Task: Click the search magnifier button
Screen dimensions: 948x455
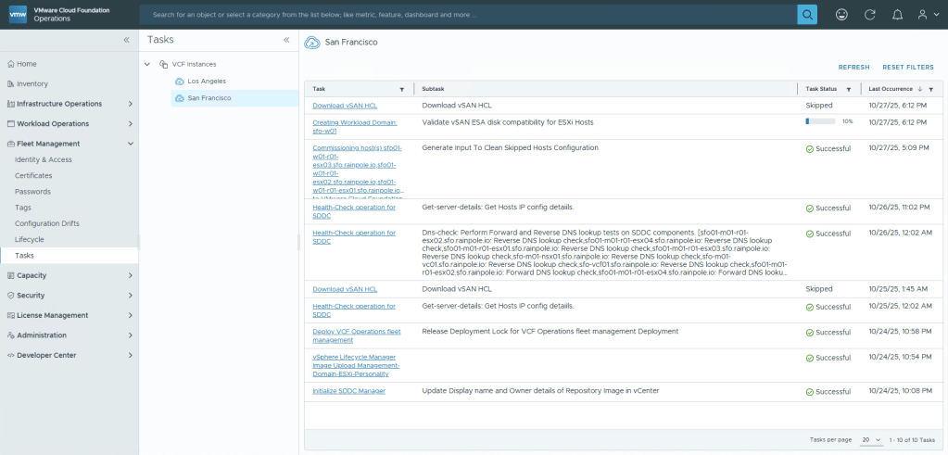Action: 807,15
